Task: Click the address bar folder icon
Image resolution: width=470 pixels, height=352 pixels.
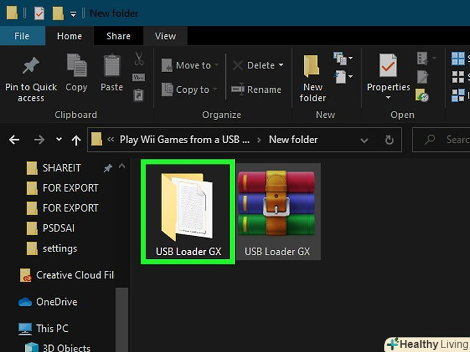Action: coord(97,139)
